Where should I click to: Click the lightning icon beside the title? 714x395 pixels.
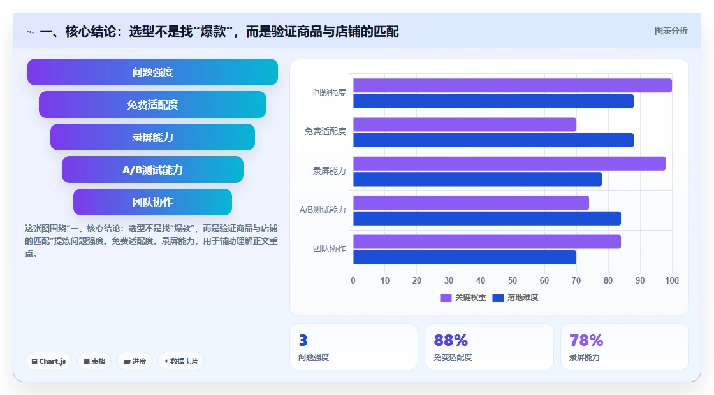(31, 32)
